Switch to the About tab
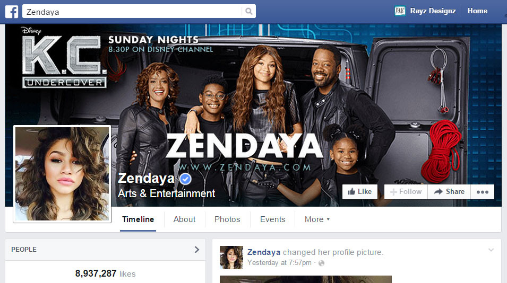The image size is (507, 283). pos(184,219)
